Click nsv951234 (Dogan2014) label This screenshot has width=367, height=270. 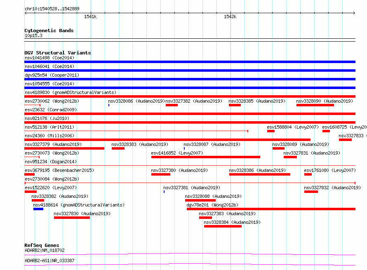(x=51, y=162)
